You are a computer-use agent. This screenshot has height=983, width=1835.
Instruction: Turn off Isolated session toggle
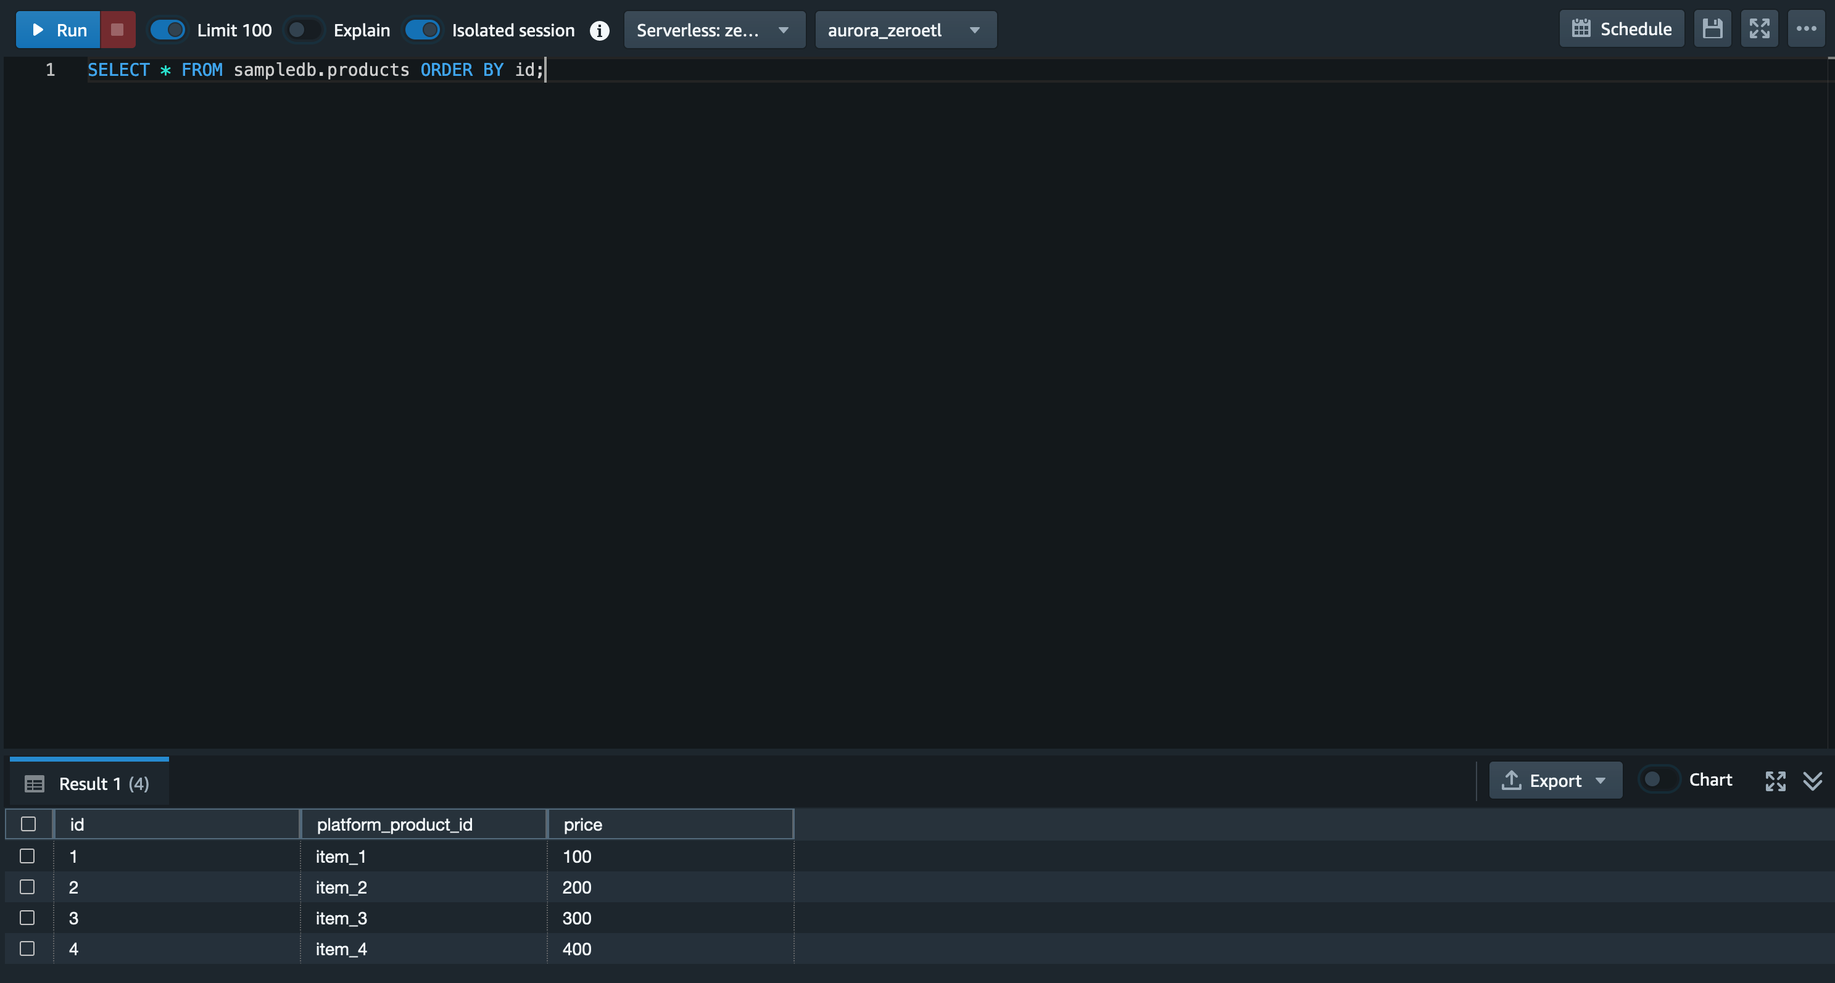[x=423, y=30]
